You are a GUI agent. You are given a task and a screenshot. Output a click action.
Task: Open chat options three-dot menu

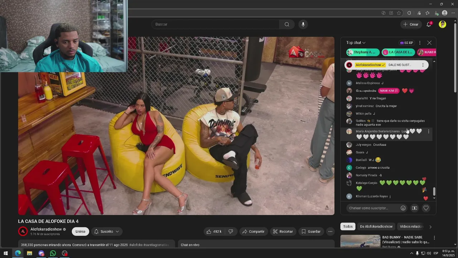pyautogui.click(x=420, y=43)
